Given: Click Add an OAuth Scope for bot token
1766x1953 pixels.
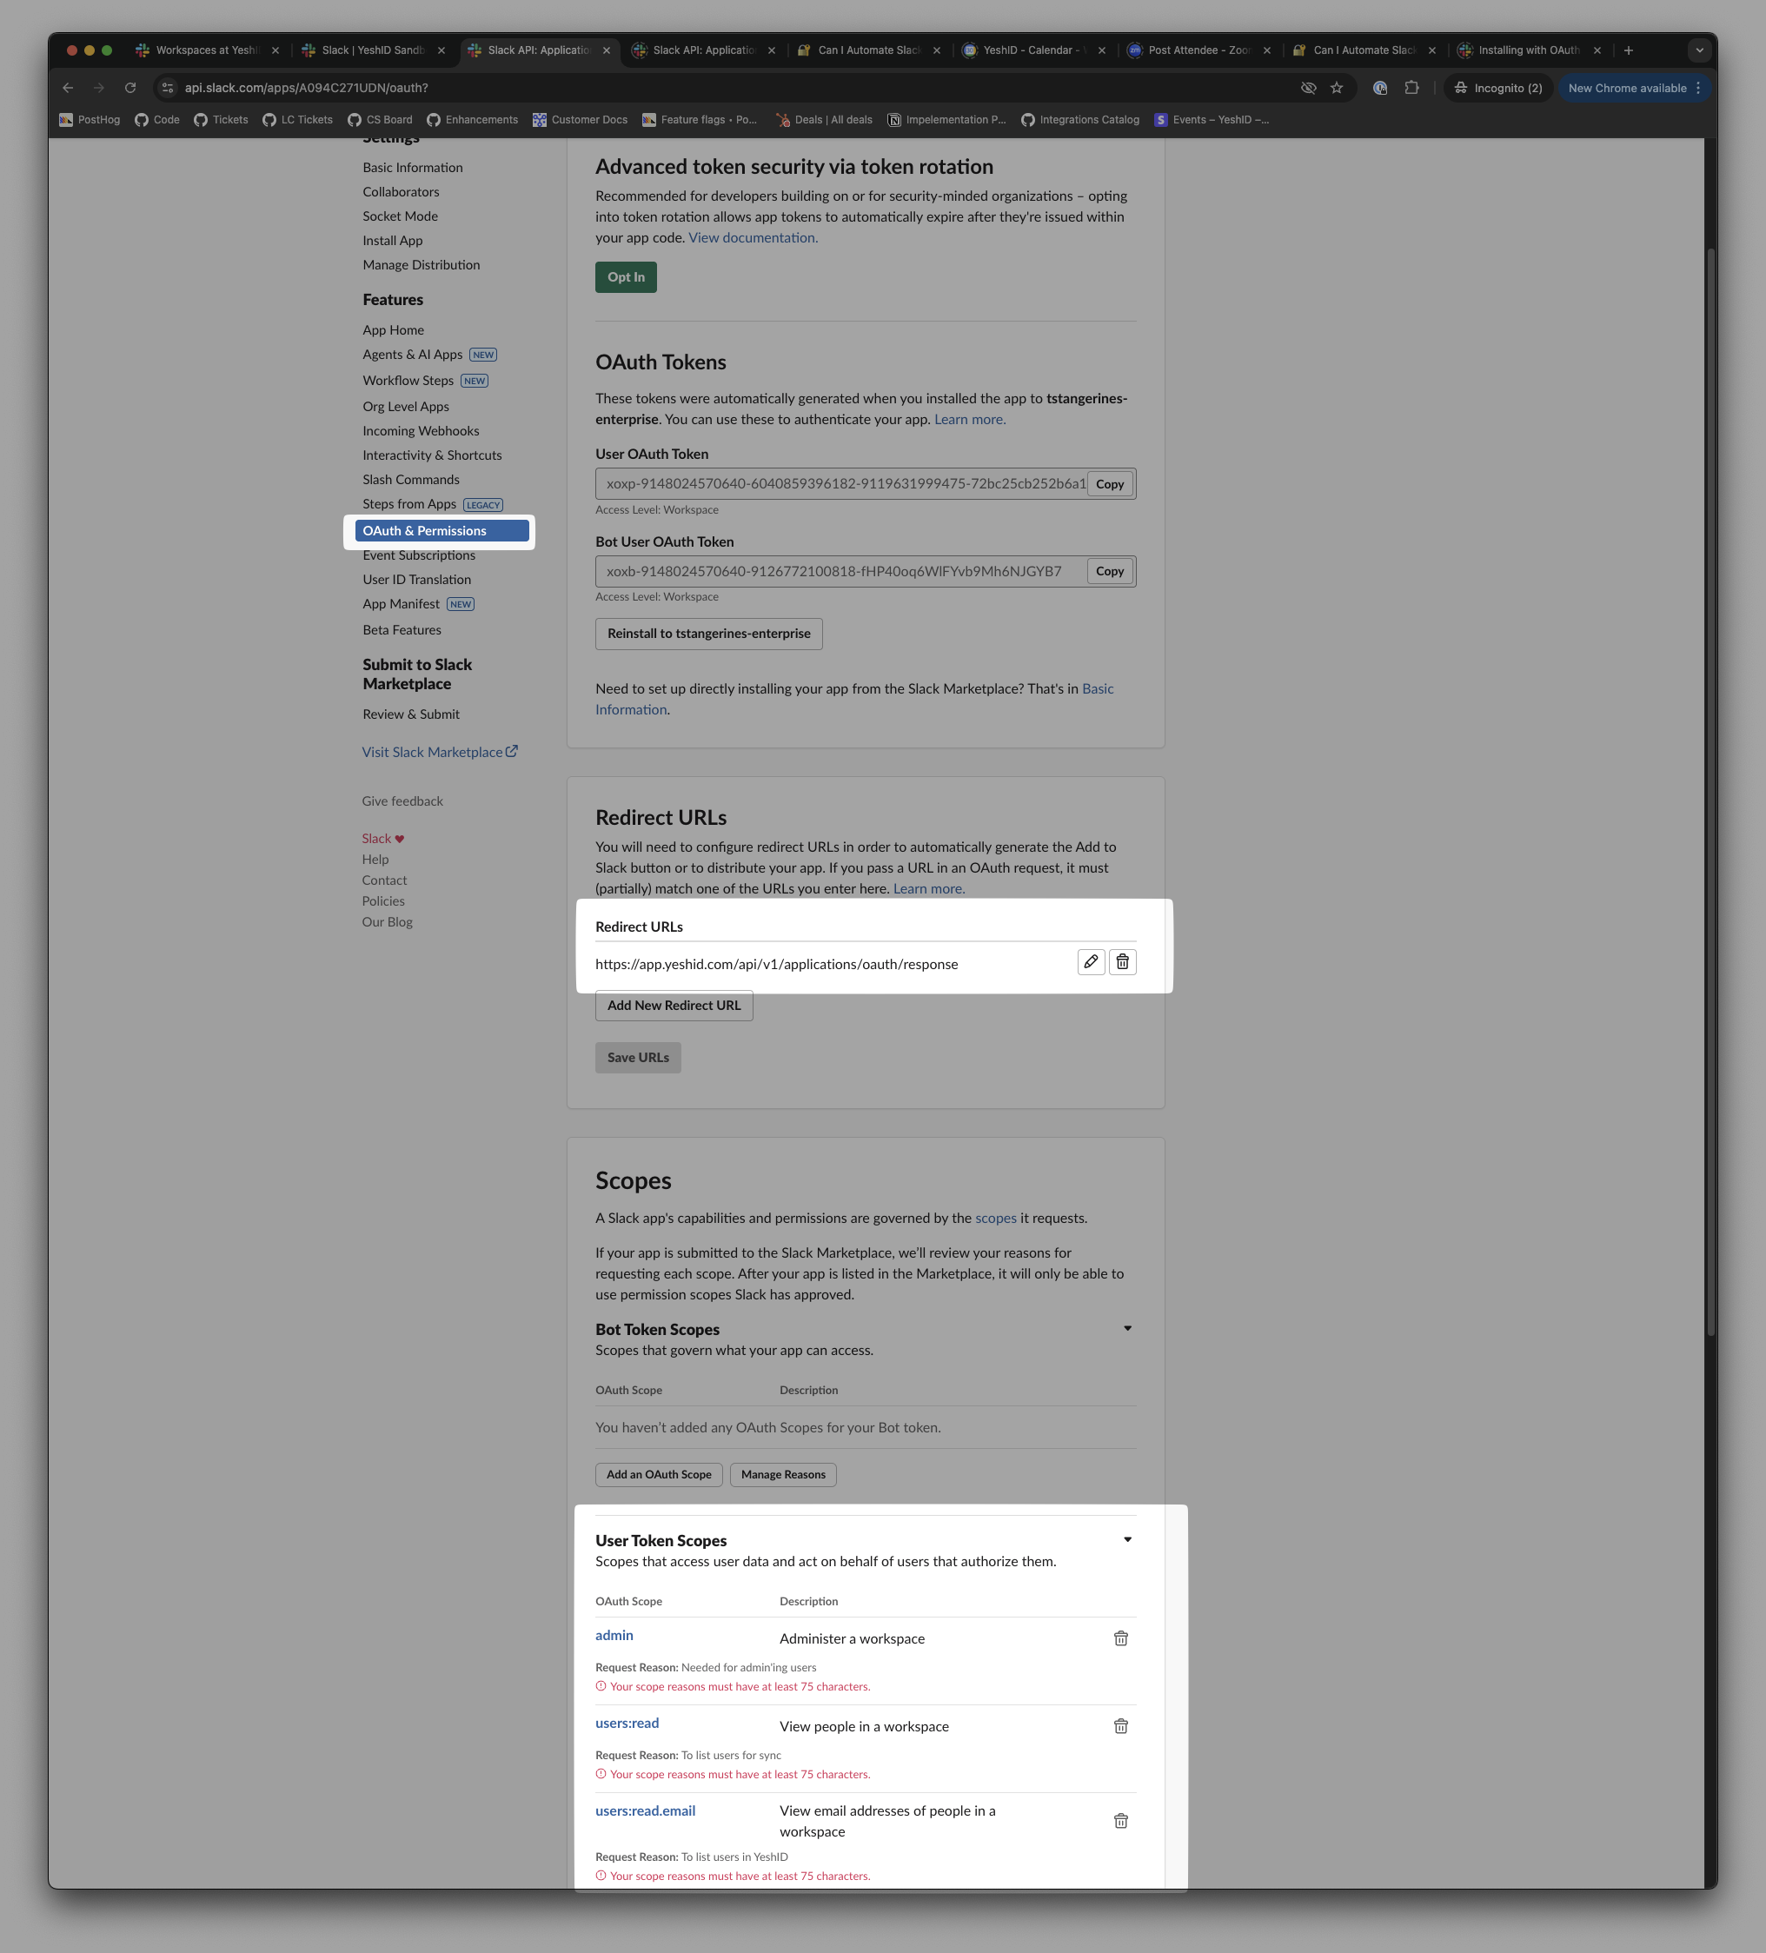Looking at the screenshot, I should click(x=659, y=1474).
